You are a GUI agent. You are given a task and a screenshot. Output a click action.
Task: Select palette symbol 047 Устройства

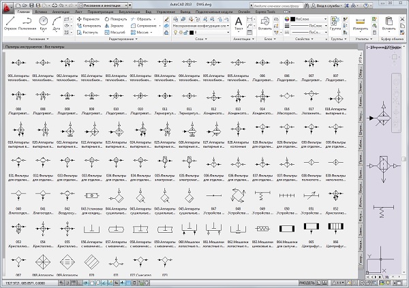click(213, 195)
